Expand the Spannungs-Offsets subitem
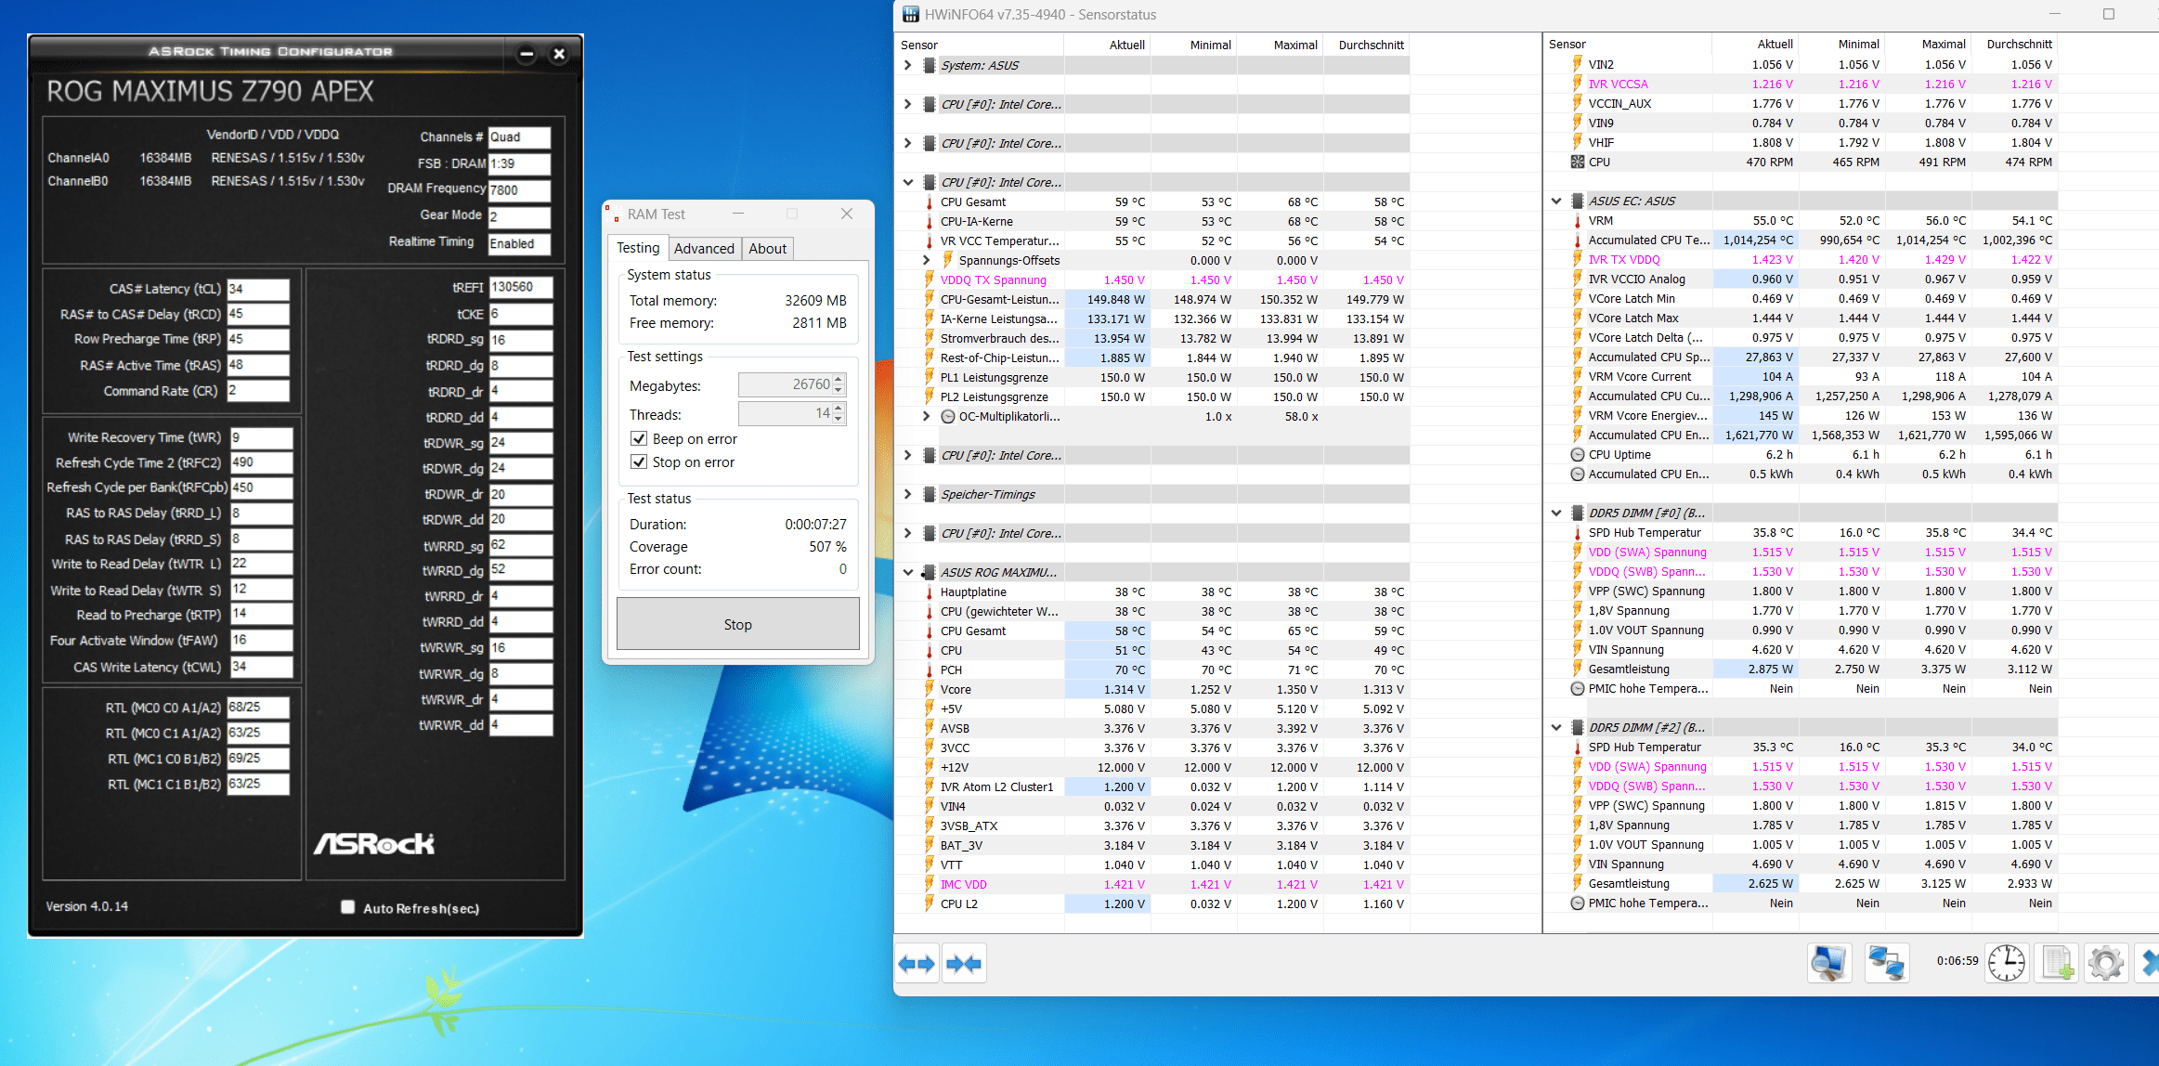Image resolution: width=2159 pixels, height=1066 pixels. [927, 260]
